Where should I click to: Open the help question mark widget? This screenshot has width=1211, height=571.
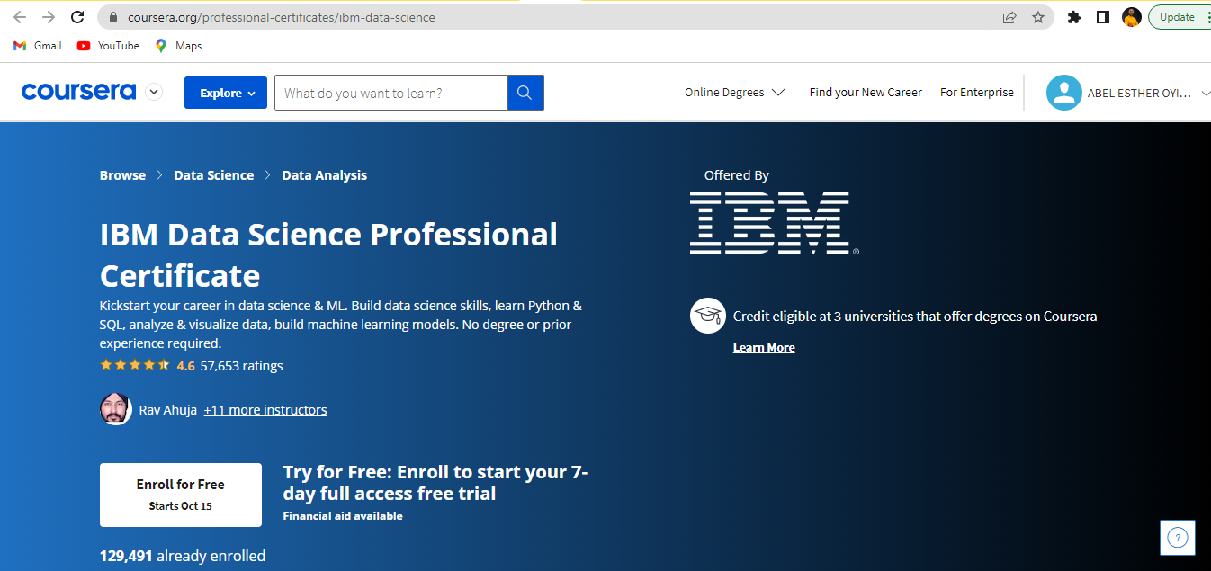pyautogui.click(x=1178, y=538)
